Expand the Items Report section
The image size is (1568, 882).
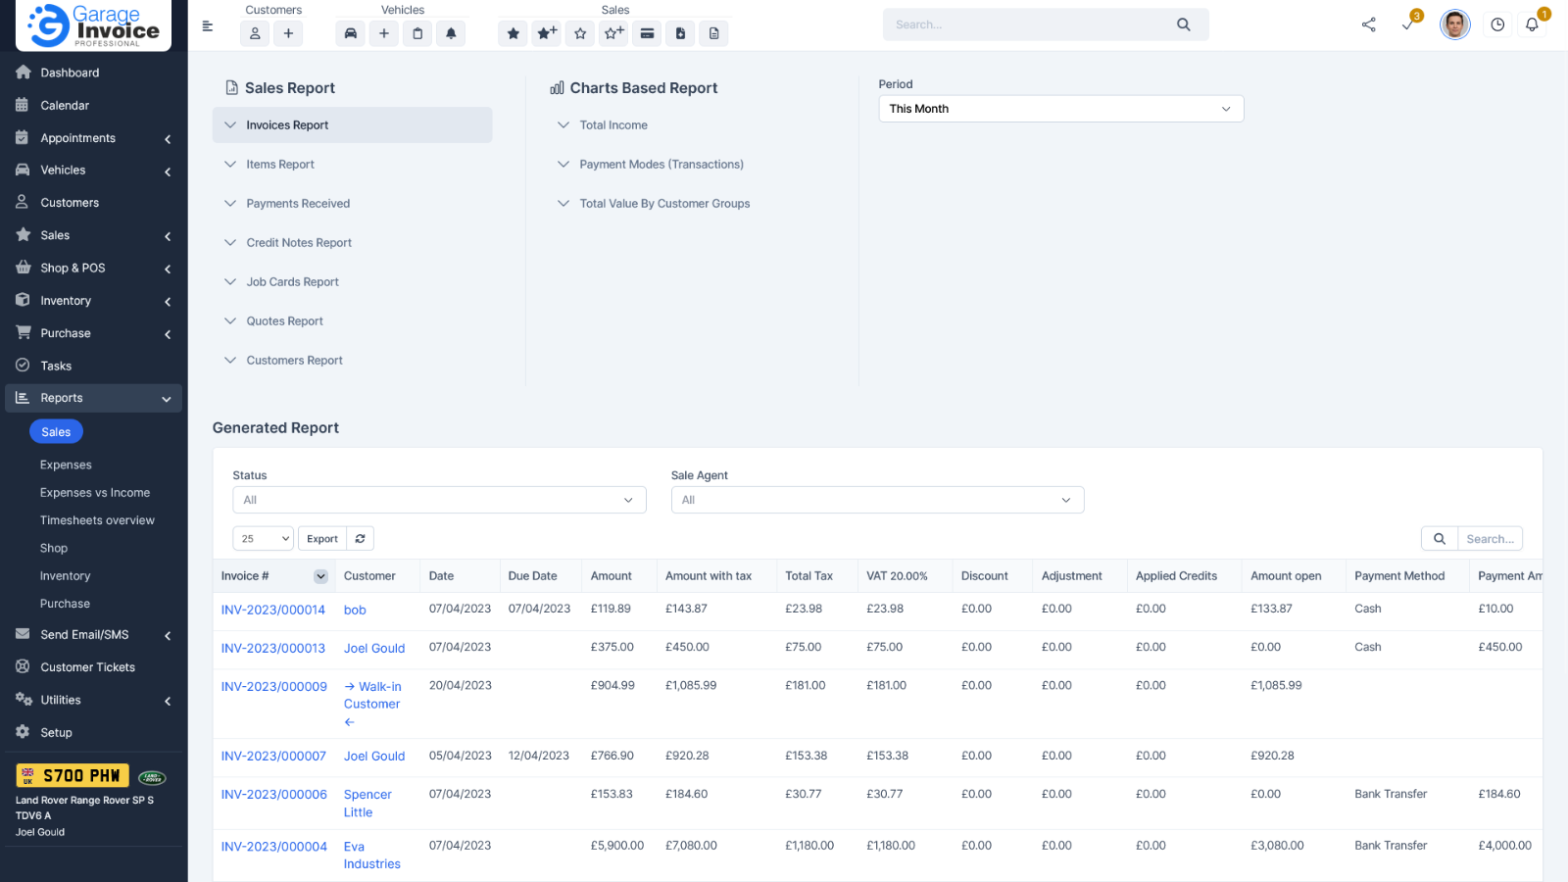coord(280,165)
